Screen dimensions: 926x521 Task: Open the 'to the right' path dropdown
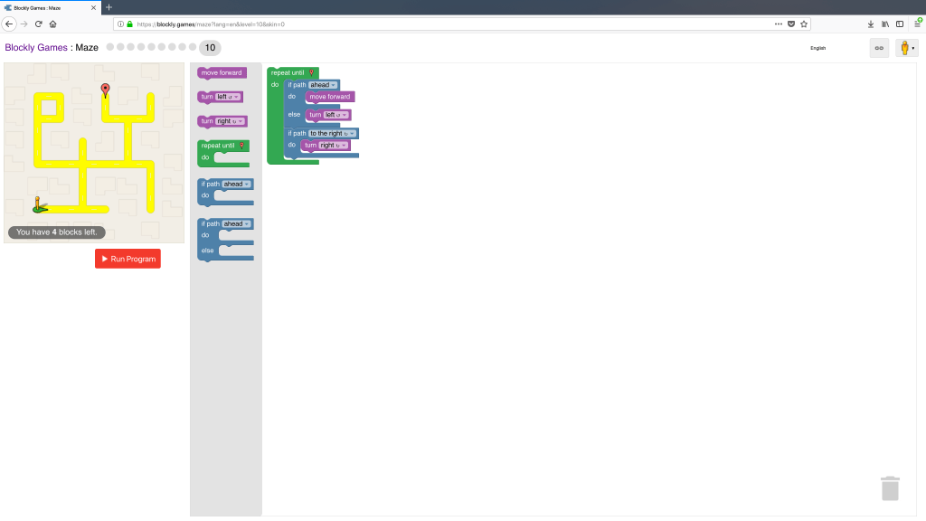(333, 133)
